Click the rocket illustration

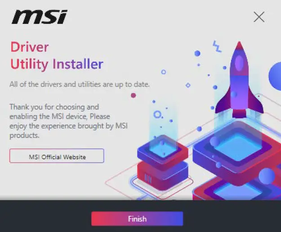pos(239,80)
